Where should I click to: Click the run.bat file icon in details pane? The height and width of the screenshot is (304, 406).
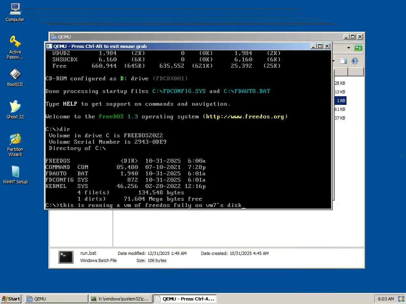(x=66, y=257)
